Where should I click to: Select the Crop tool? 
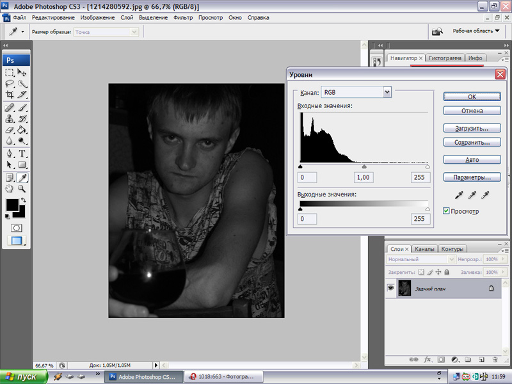point(10,95)
